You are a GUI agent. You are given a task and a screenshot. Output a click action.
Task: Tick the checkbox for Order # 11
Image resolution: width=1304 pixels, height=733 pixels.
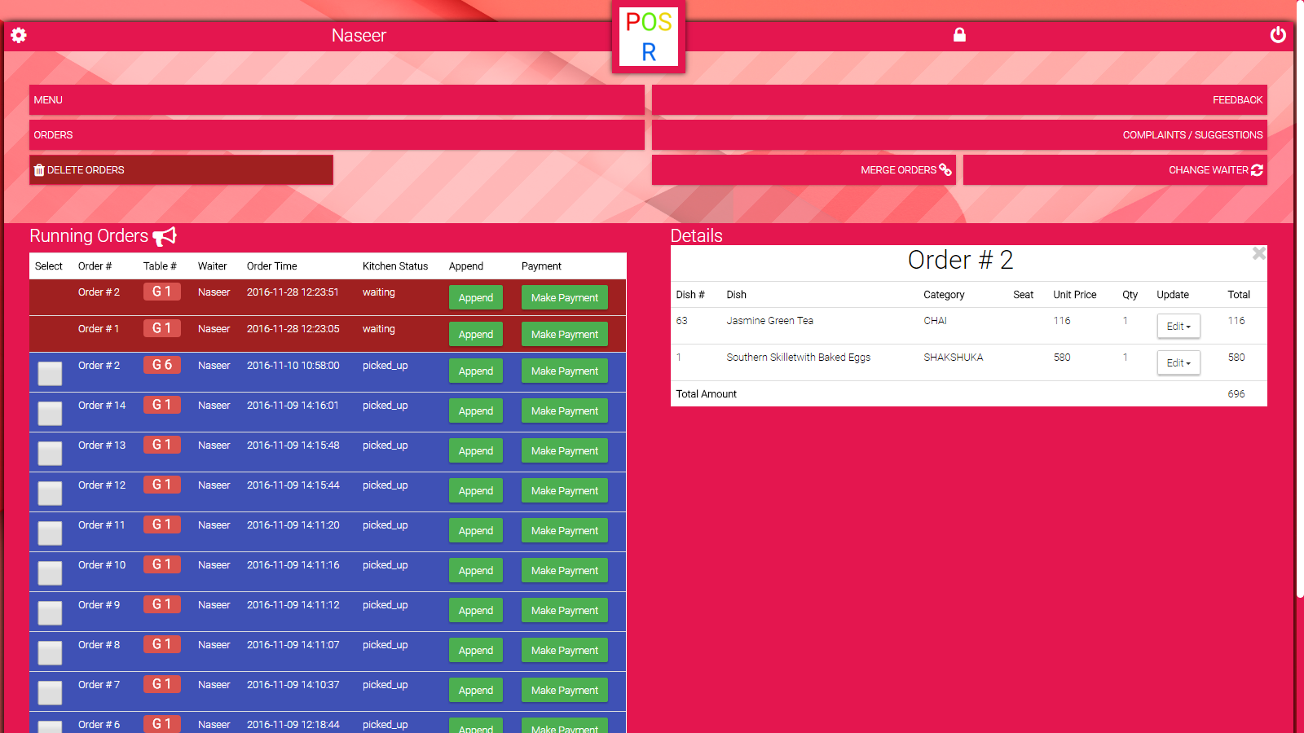coord(50,533)
